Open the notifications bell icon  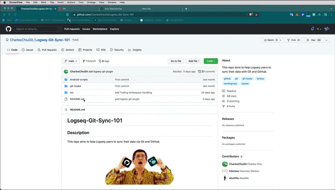[x=312, y=29]
